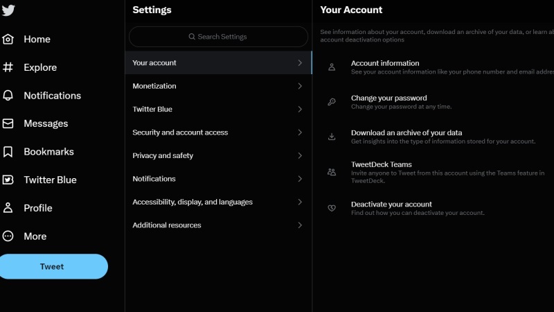Screen dimensions: 554x312
Task: Select Monetization settings row
Action: 218,86
